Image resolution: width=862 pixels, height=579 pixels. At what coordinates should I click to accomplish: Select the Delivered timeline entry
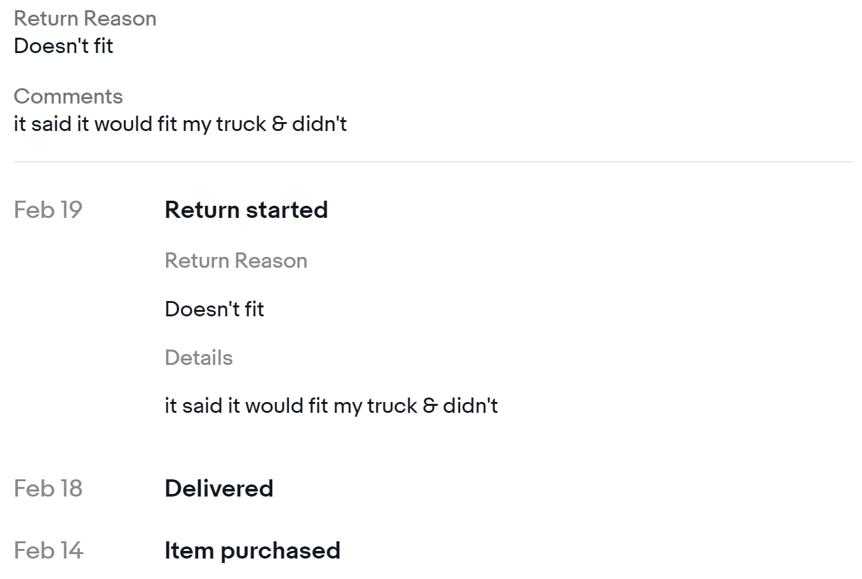pos(219,488)
